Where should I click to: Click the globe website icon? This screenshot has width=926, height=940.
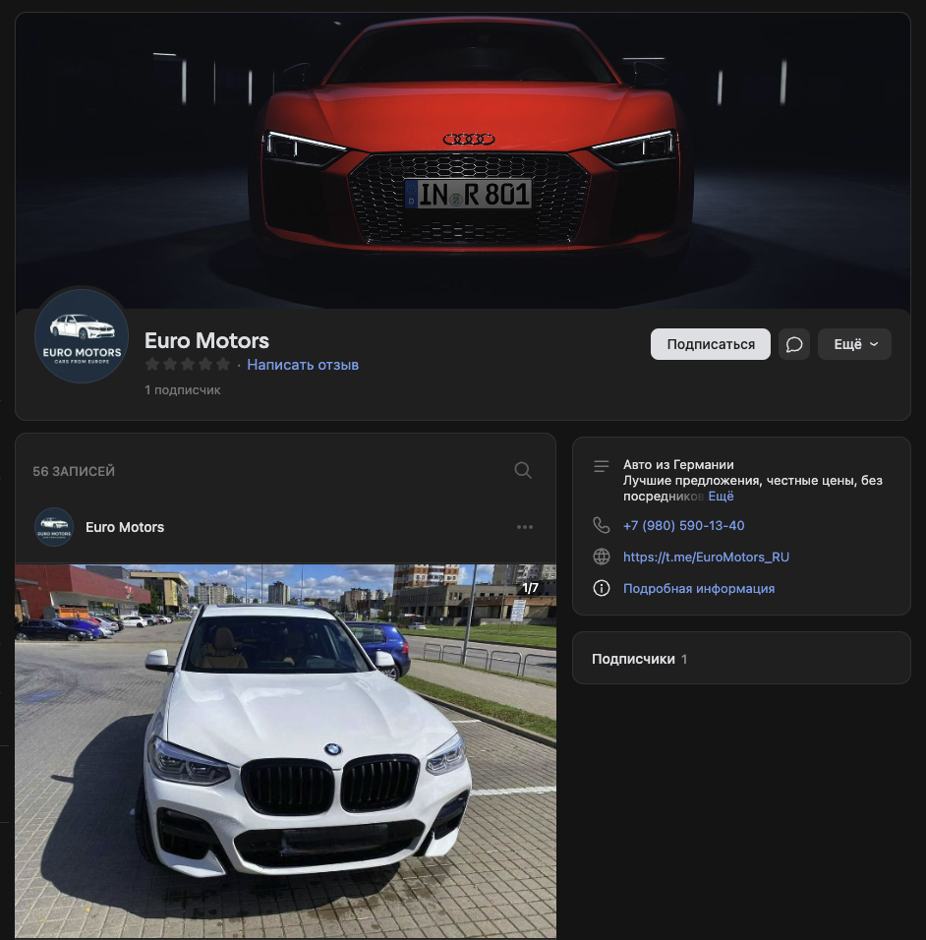pyautogui.click(x=602, y=557)
